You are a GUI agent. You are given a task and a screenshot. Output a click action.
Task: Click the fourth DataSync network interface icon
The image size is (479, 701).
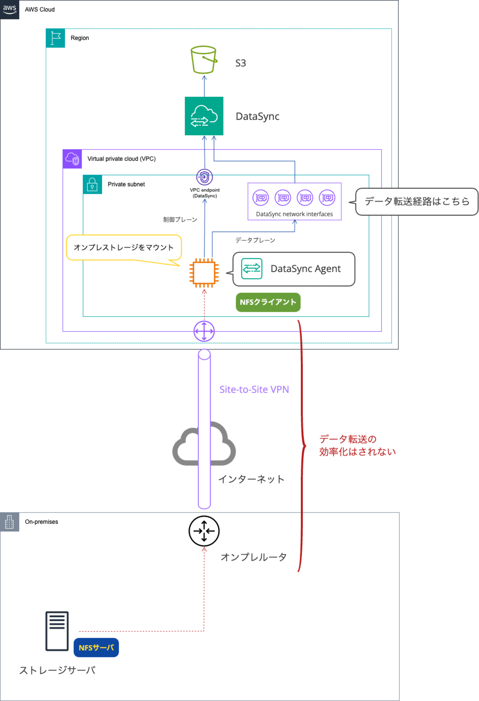point(327,198)
